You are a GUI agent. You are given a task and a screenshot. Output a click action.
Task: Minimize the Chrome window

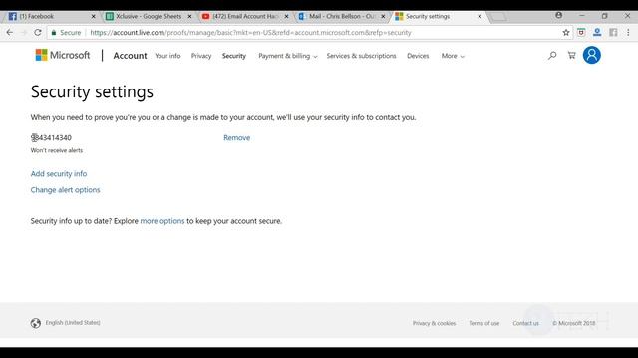(582, 16)
